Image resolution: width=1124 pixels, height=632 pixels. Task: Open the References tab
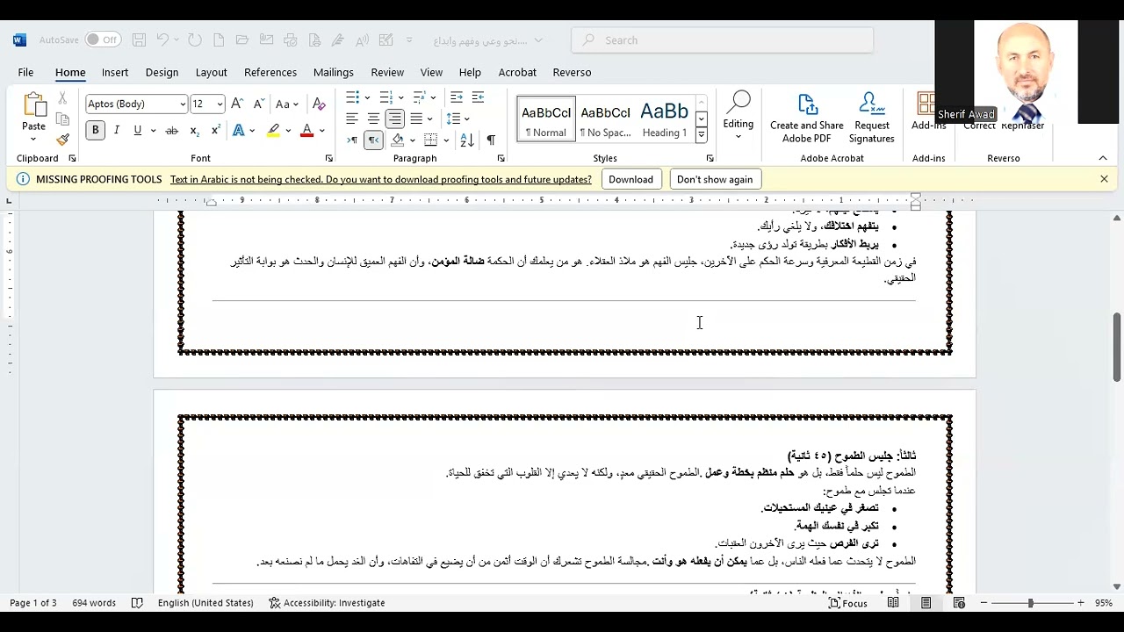(x=270, y=72)
